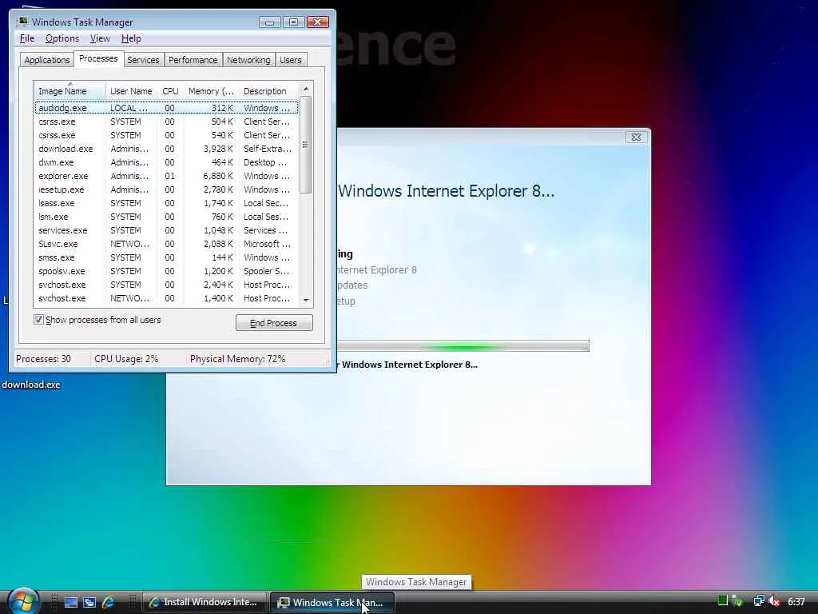Close the Internet Explorer 8 installer window
Image resolution: width=818 pixels, height=614 pixels.
[x=636, y=137]
